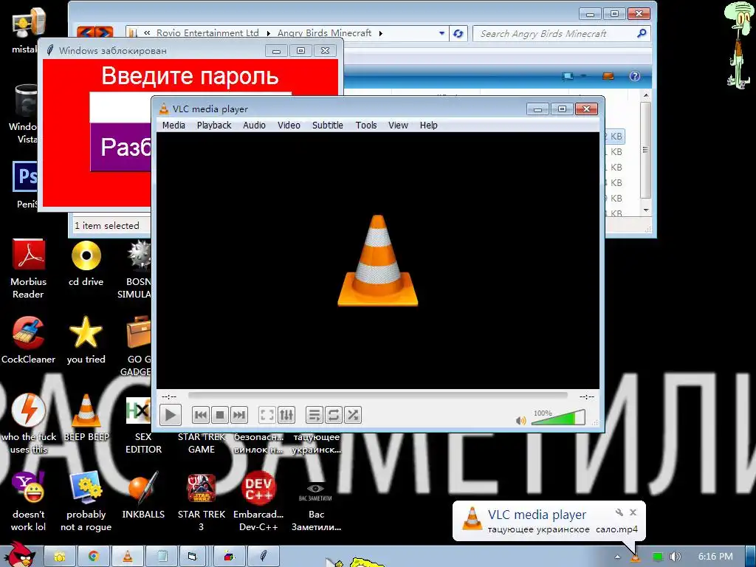Open the VLC Audio menu
The height and width of the screenshot is (567, 756).
(254, 126)
